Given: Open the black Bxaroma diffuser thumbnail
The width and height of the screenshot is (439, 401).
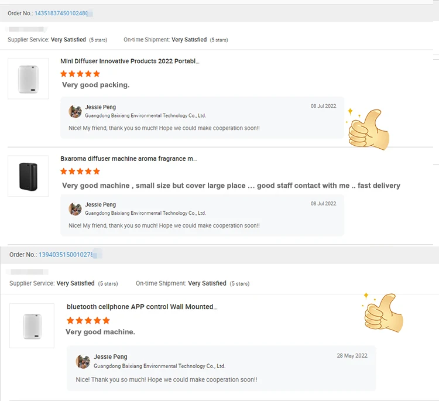Looking at the screenshot, I should (28, 176).
